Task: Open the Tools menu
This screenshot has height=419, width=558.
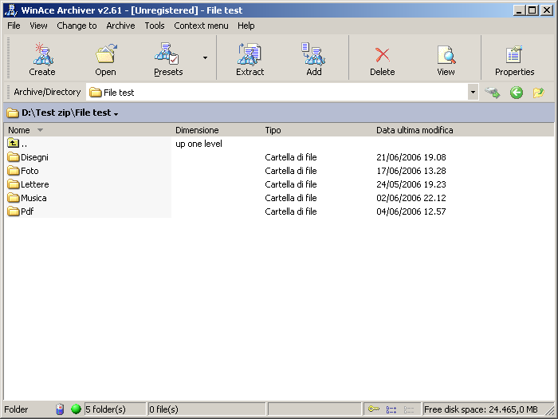Action: pos(155,26)
